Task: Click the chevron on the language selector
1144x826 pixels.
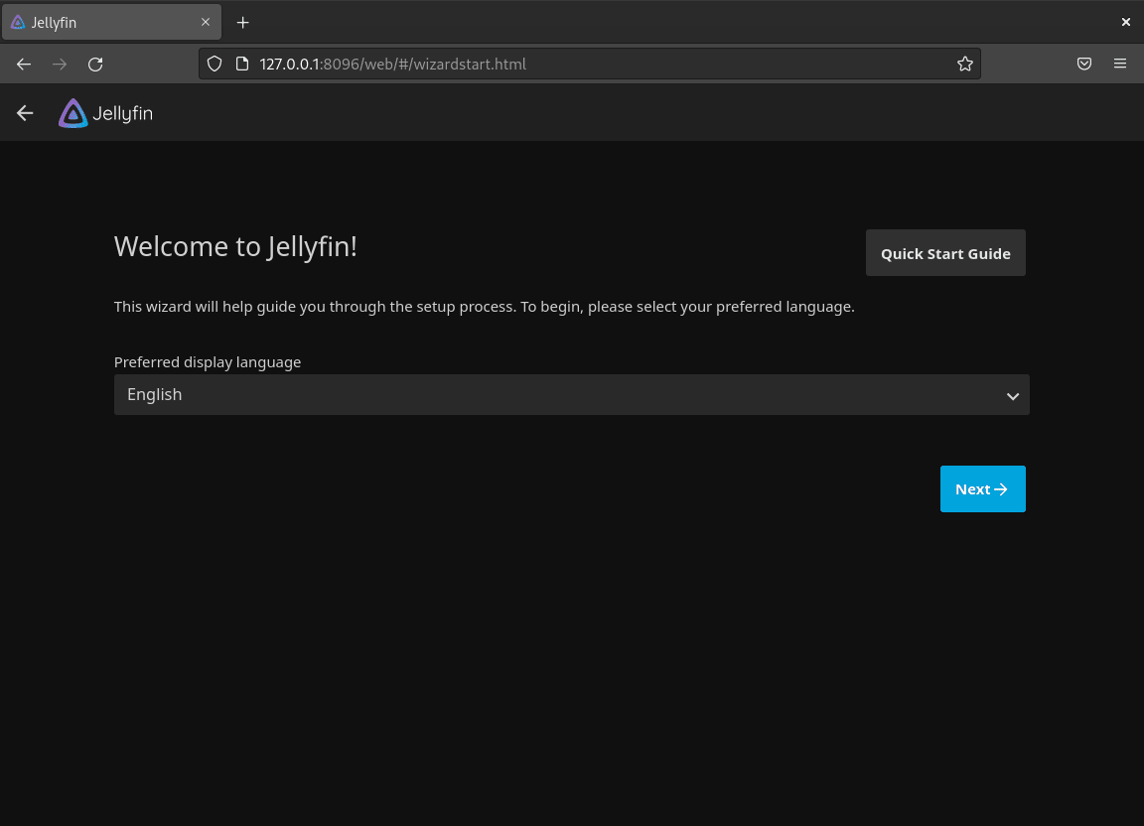Action: click(1012, 395)
